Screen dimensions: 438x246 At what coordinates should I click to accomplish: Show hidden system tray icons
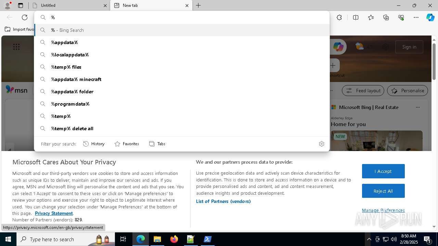[x=369, y=239]
